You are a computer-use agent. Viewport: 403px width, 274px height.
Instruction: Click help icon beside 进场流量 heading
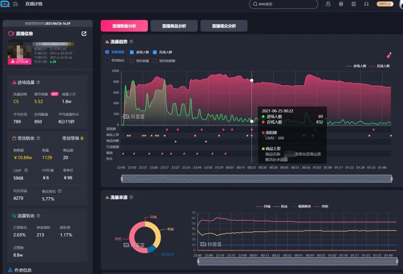pos(38,82)
